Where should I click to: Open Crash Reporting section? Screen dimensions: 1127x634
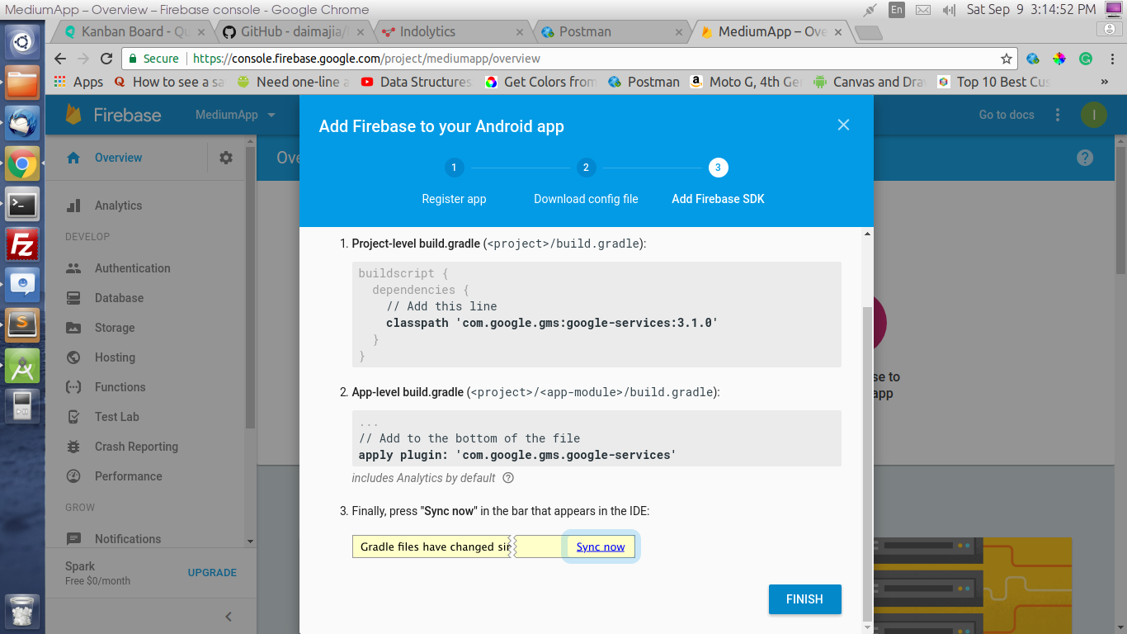pyautogui.click(x=136, y=447)
